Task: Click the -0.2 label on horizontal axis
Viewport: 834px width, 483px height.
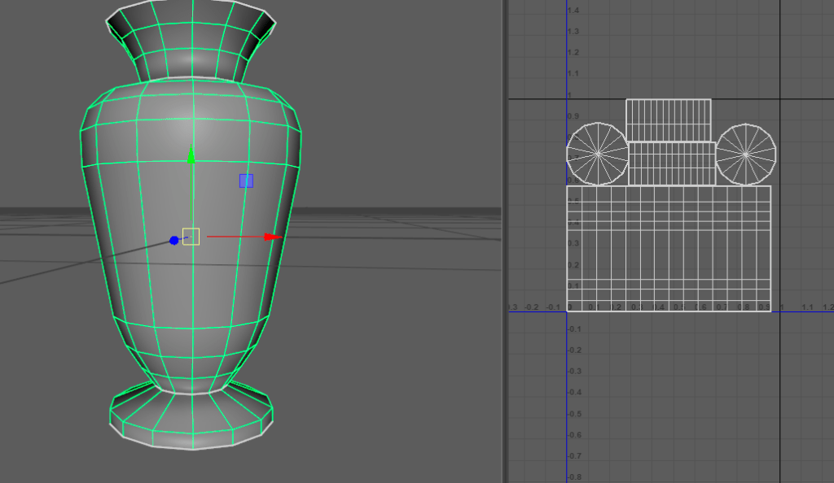Action: pos(531,307)
